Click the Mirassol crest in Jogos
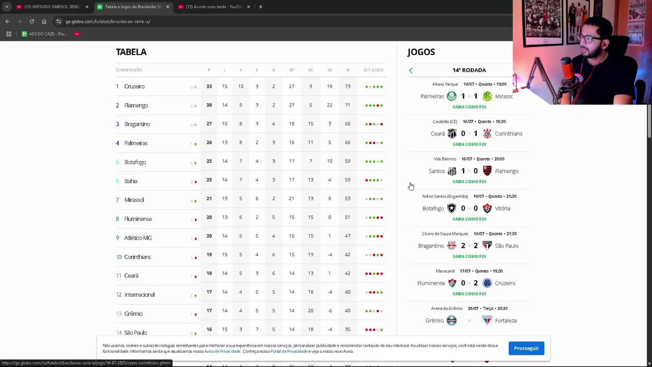This screenshot has height=367, width=652. 487,96
